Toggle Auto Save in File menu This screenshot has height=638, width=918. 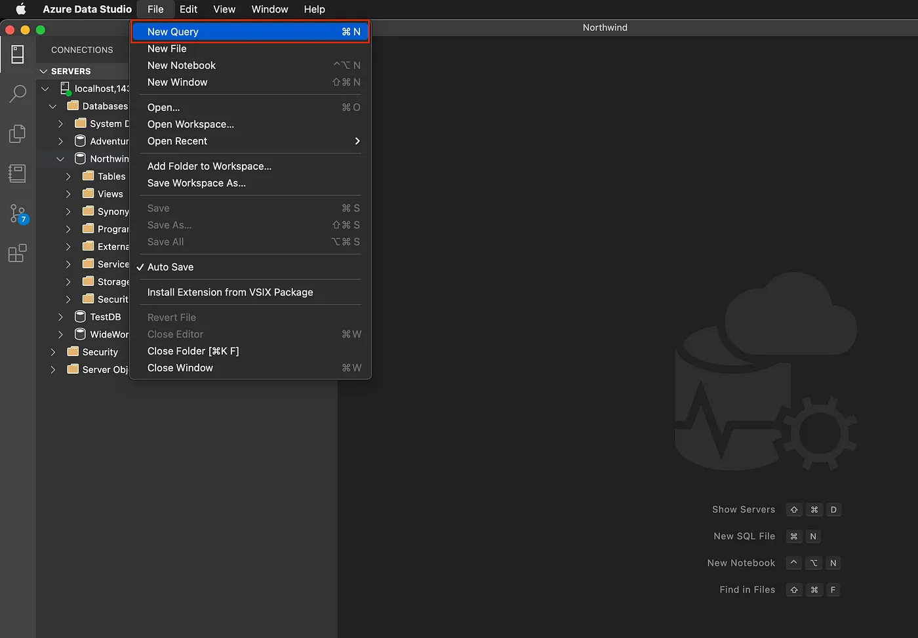pyautogui.click(x=250, y=267)
